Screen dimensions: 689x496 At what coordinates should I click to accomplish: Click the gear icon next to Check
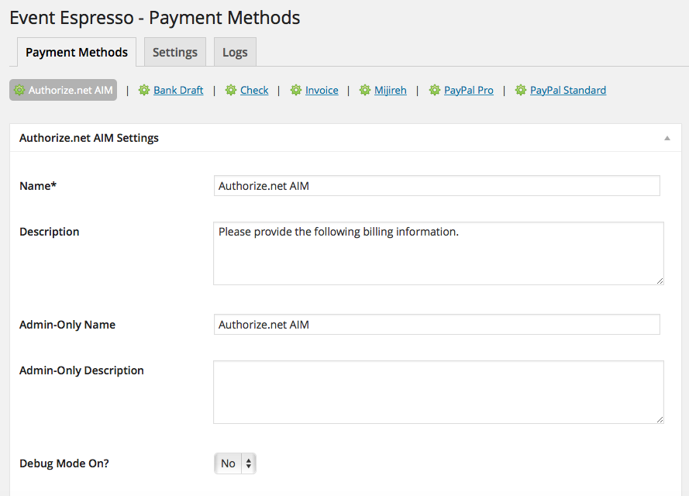(x=231, y=90)
